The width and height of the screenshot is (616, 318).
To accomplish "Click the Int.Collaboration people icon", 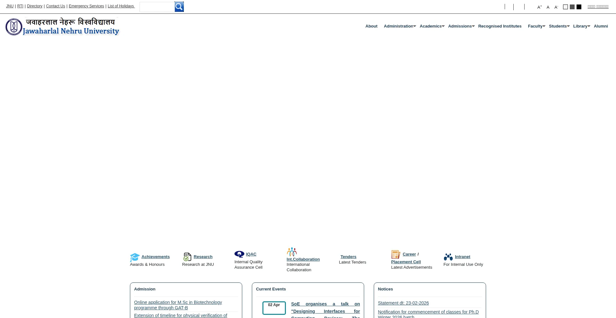I will (292, 252).
